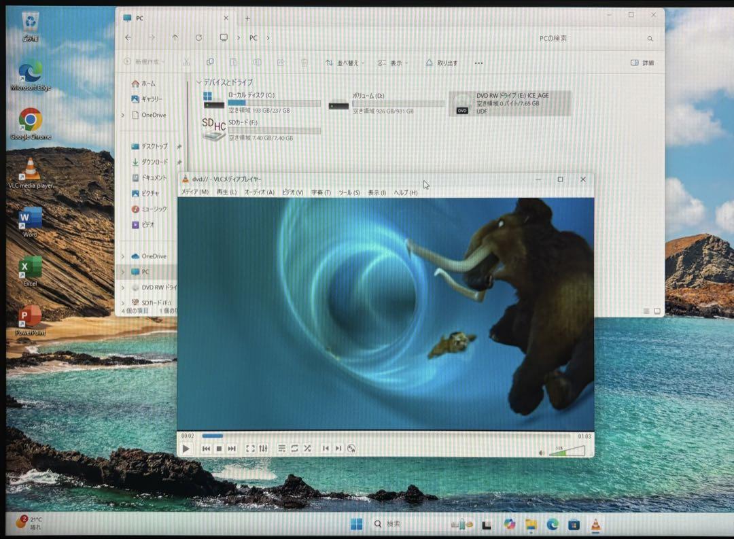Open the DVD menu button in VLC
Image resolution: width=734 pixels, height=539 pixels.
point(351,449)
